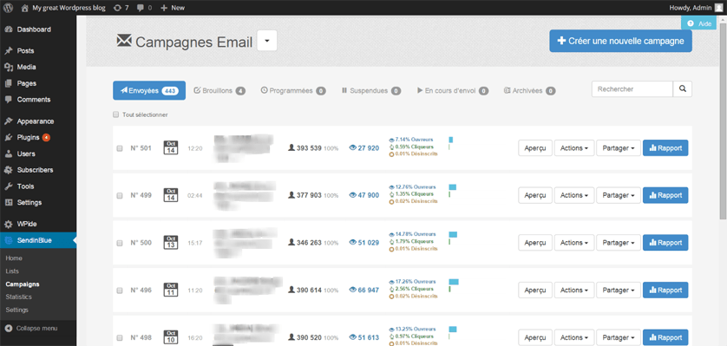The height and width of the screenshot is (346, 727).
Task: Click the WordPress logo icon
Action: pyautogui.click(x=9, y=8)
